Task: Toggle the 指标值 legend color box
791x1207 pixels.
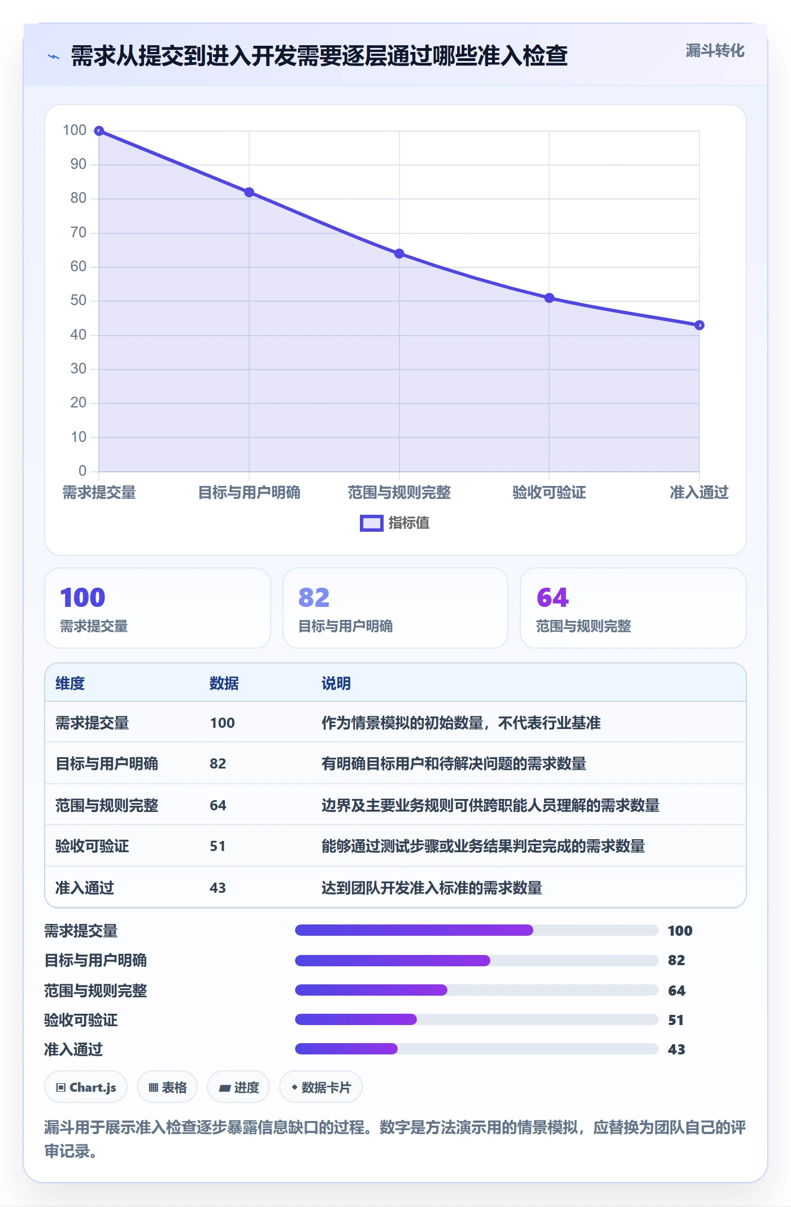Action: [x=372, y=523]
